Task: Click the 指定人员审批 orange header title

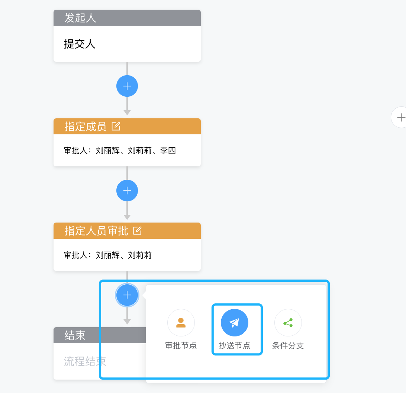Action: 96,231
